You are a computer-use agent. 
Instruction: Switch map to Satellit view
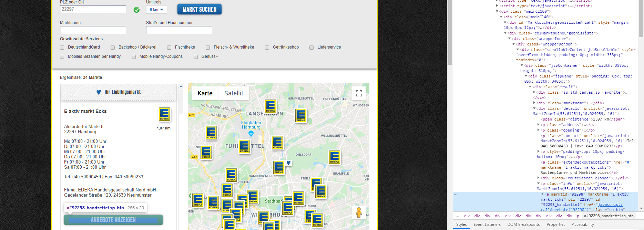click(234, 93)
